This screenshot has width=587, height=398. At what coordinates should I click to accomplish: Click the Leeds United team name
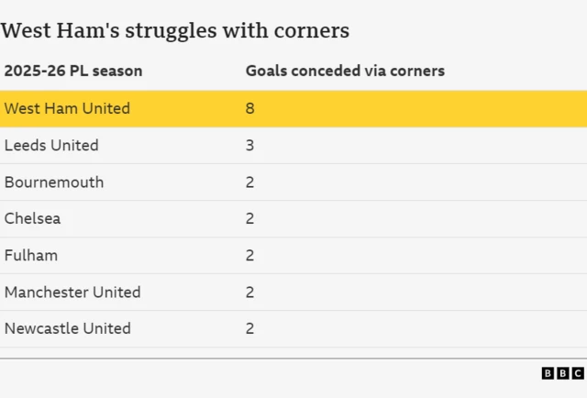pyautogui.click(x=51, y=145)
